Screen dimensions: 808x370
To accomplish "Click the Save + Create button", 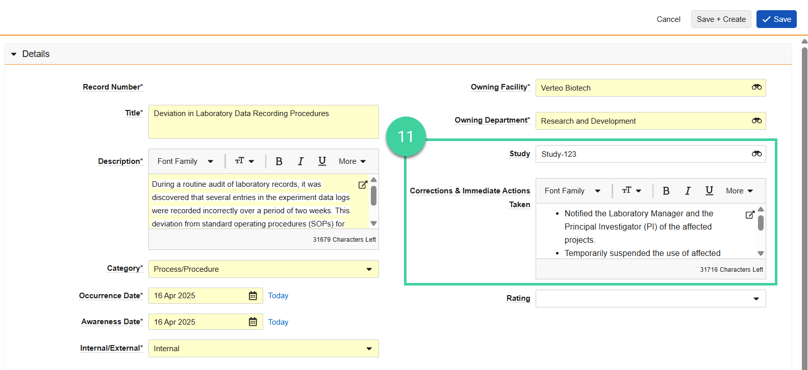I will [x=721, y=19].
